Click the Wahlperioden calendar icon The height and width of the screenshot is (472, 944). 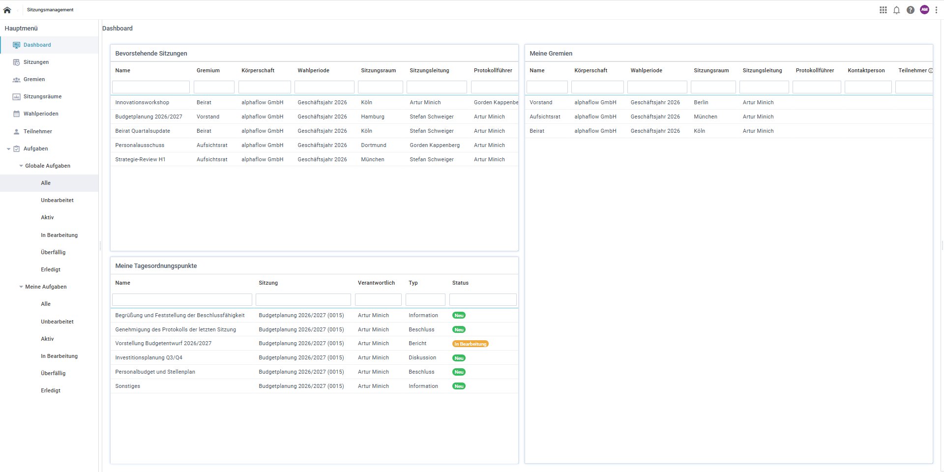[16, 114]
